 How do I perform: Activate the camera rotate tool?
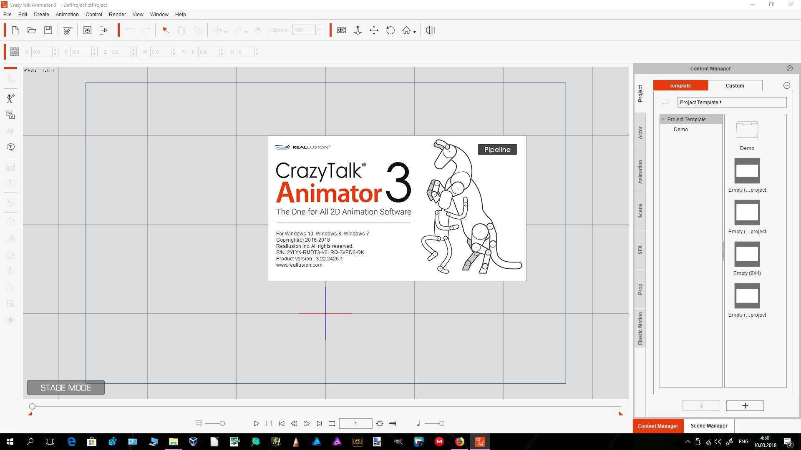point(390,30)
